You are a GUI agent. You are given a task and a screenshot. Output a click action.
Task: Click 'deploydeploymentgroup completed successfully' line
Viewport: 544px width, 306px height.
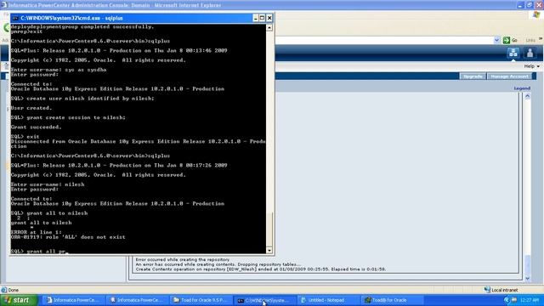pos(82,26)
